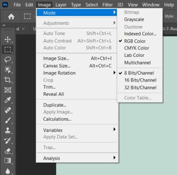Select the Clone Stamp tool
This screenshot has width=177, height=175.
click(8, 130)
